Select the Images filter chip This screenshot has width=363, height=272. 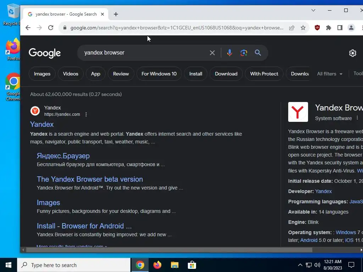coord(42,74)
